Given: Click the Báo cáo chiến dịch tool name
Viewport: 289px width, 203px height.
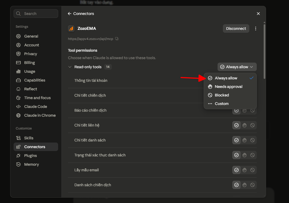Looking at the screenshot, I should click(90, 110).
